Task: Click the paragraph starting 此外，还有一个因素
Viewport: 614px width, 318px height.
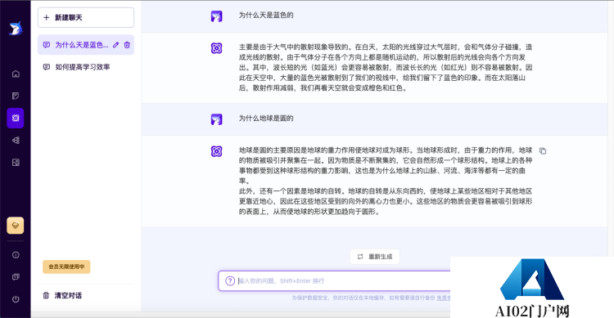Action: pyautogui.click(x=386, y=201)
